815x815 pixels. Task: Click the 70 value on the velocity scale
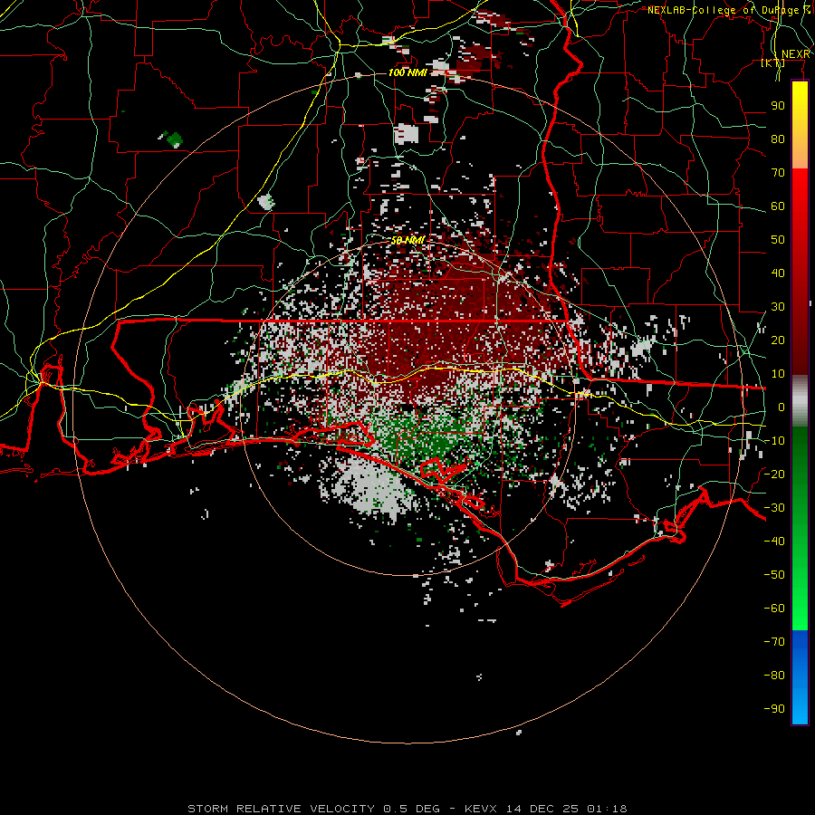click(778, 173)
